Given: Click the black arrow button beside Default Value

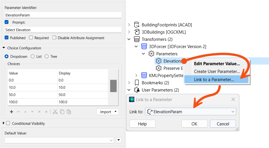Looking at the screenshot, I should [x=119, y=140].
